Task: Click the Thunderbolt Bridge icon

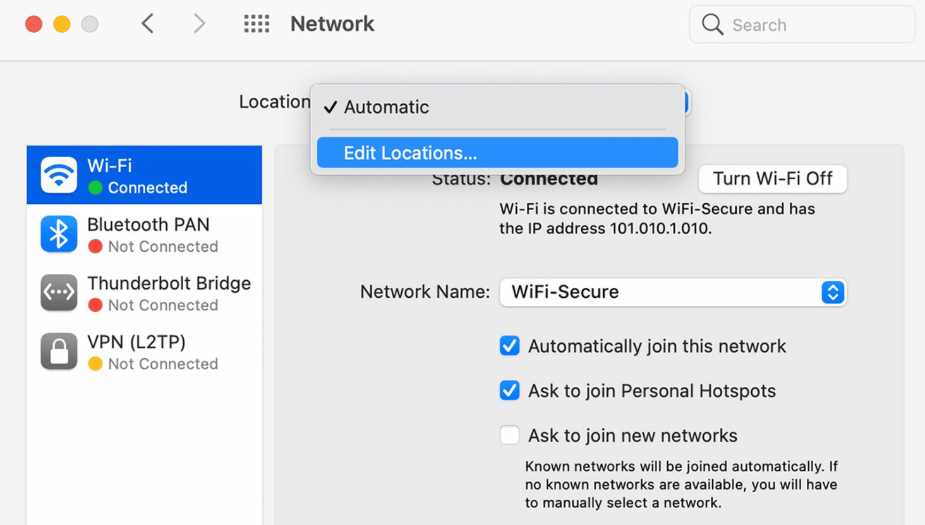Action: click(x=59, y=293)
